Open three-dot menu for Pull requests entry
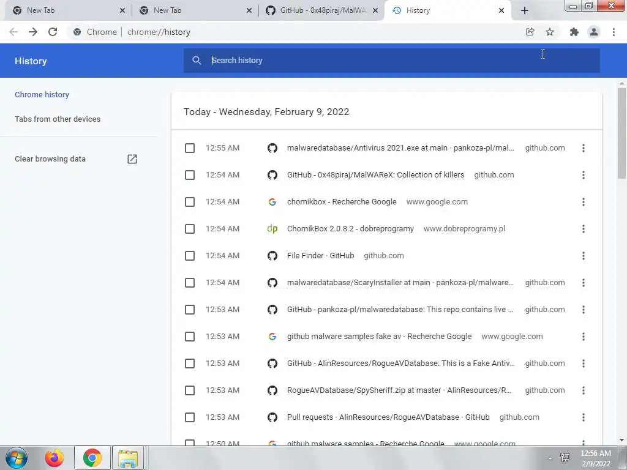This screenshot has width=627, height=470. 584,417
